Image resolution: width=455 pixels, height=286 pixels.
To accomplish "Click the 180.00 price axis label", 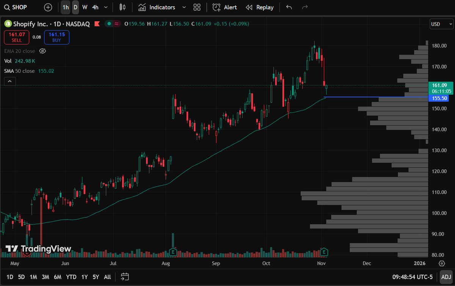I will (x=439, y=46).
